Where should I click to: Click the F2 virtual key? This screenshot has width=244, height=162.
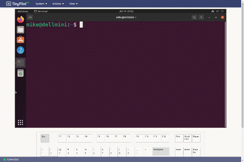click(x=70, y=138)
